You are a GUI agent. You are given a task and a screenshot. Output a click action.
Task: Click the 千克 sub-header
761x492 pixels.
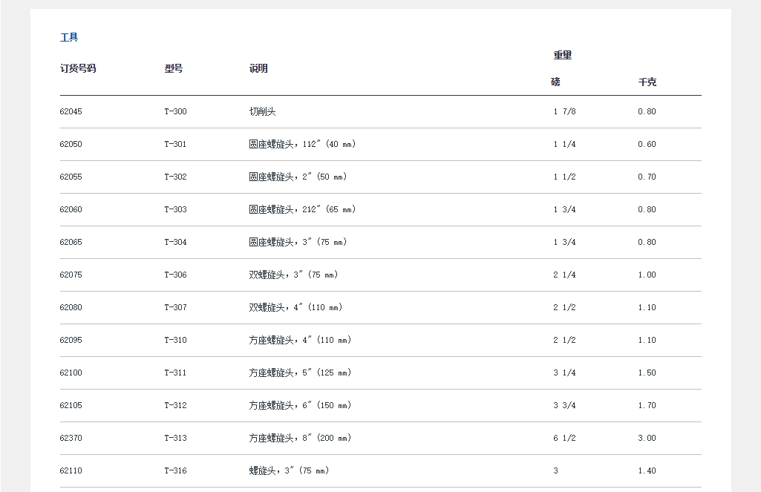(647, 82)
